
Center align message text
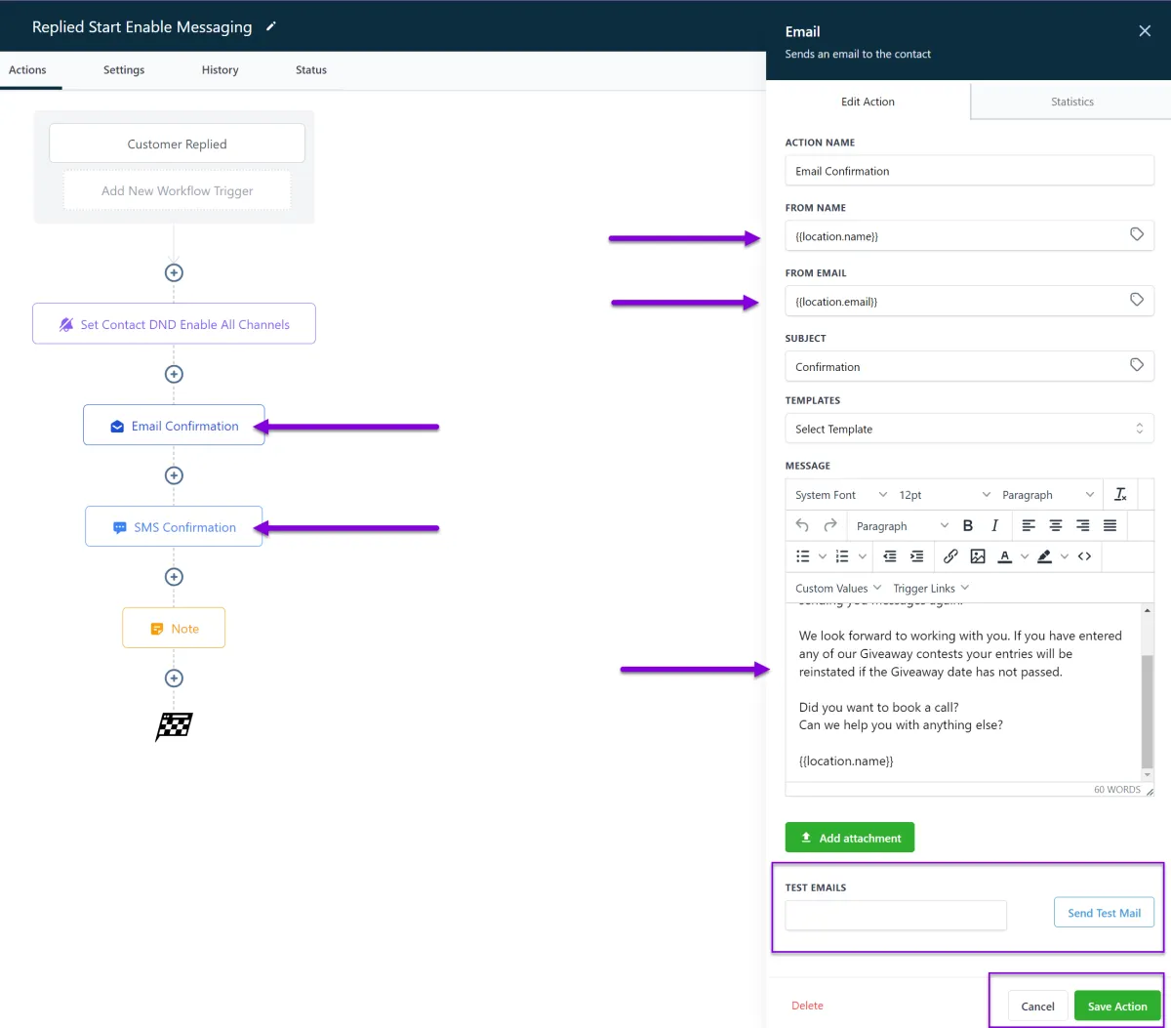point(1056,525)
